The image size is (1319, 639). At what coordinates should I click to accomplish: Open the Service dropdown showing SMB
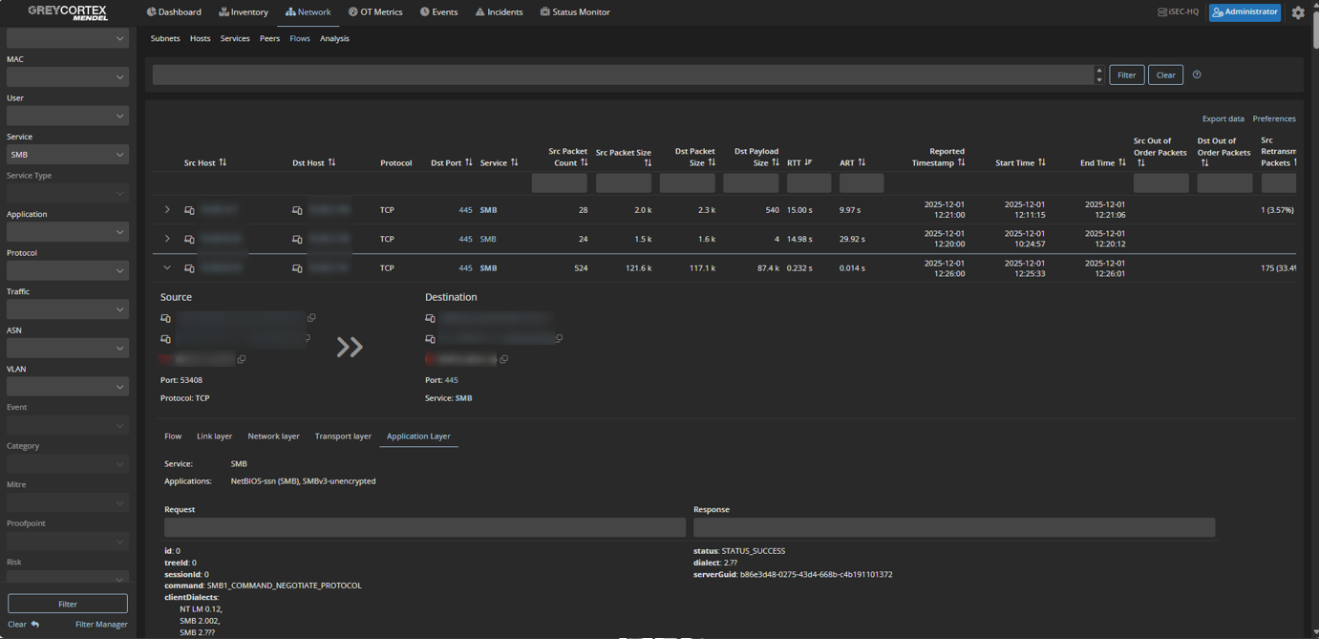click(x=67, y=155)
